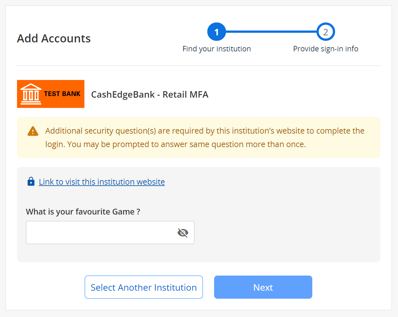Image resolution: width=398 pixels, height=317 pixels.
Task: Click the security question warning message text
Action: point(205,137)
